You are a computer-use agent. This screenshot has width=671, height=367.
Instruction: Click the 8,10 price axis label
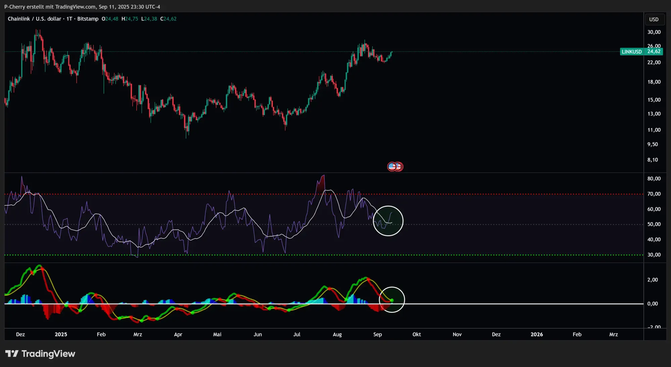(x=653, y=160)
